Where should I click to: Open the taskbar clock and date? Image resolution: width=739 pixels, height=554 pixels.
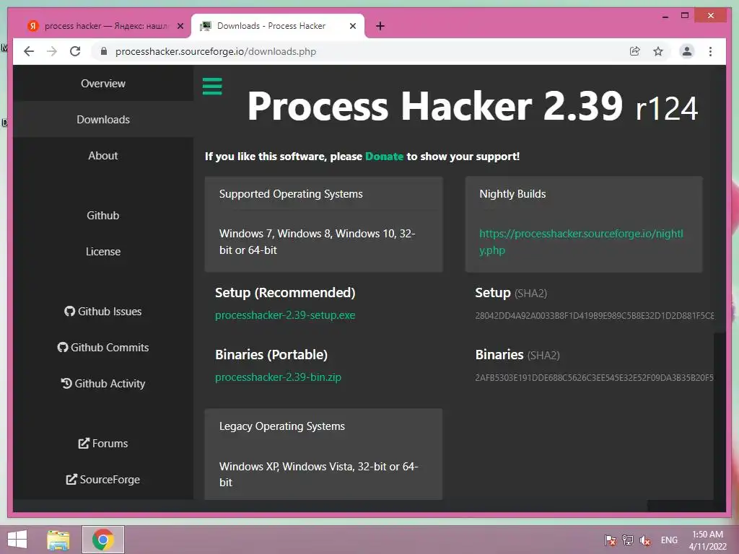tap(707, 540)
